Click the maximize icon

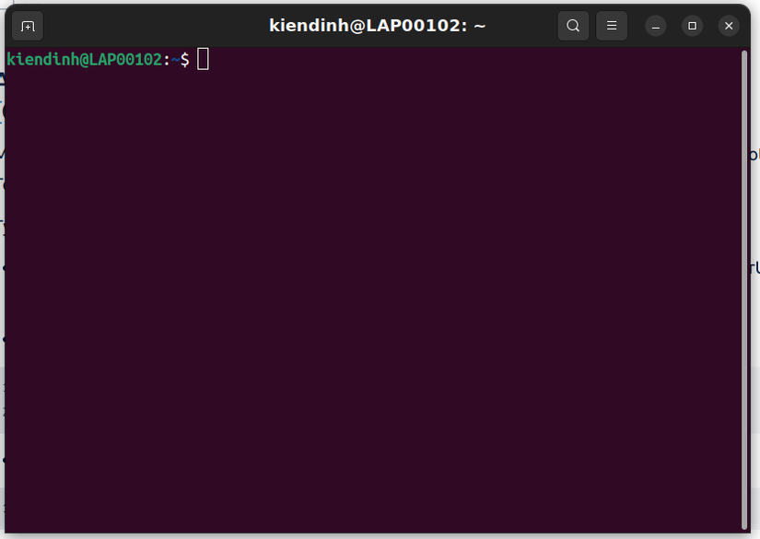691,26
